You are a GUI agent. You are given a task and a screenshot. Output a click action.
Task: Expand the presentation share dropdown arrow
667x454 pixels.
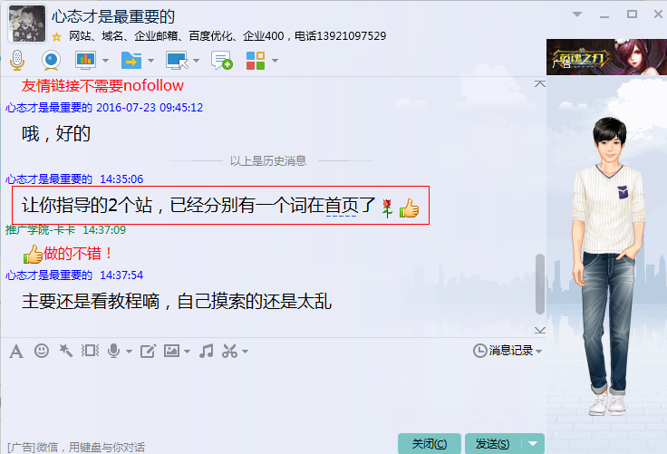pos(105,61)
